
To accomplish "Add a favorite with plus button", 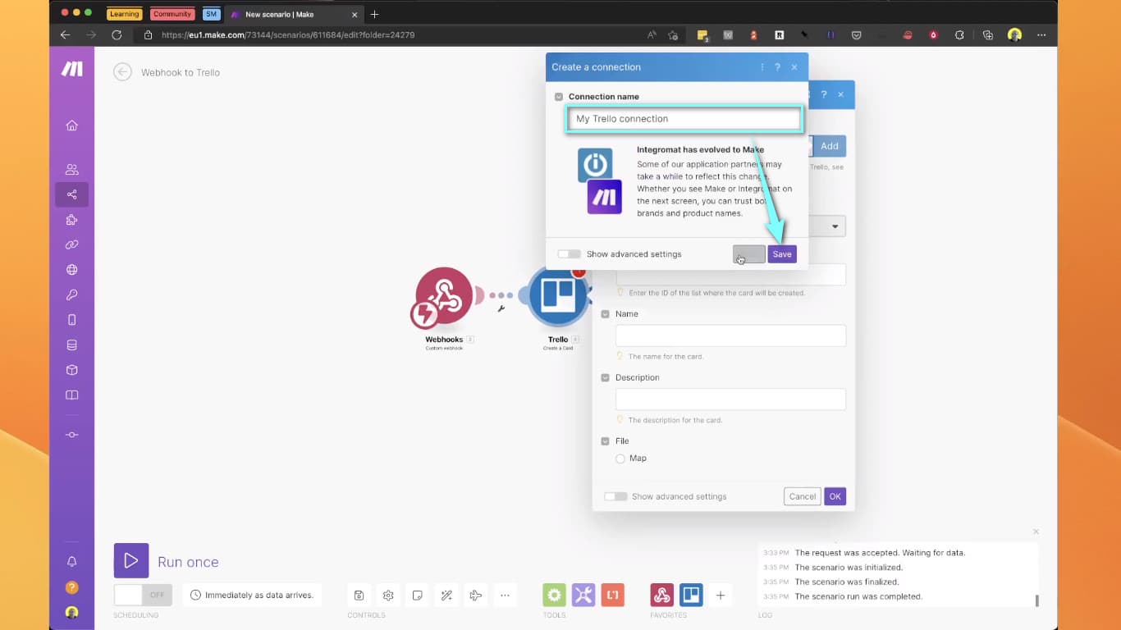I will (721, 596).
